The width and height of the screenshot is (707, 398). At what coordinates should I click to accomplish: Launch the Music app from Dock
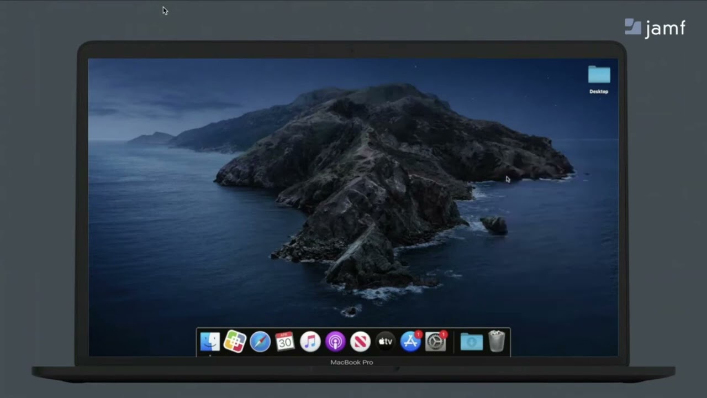click(x=310, y=342)
